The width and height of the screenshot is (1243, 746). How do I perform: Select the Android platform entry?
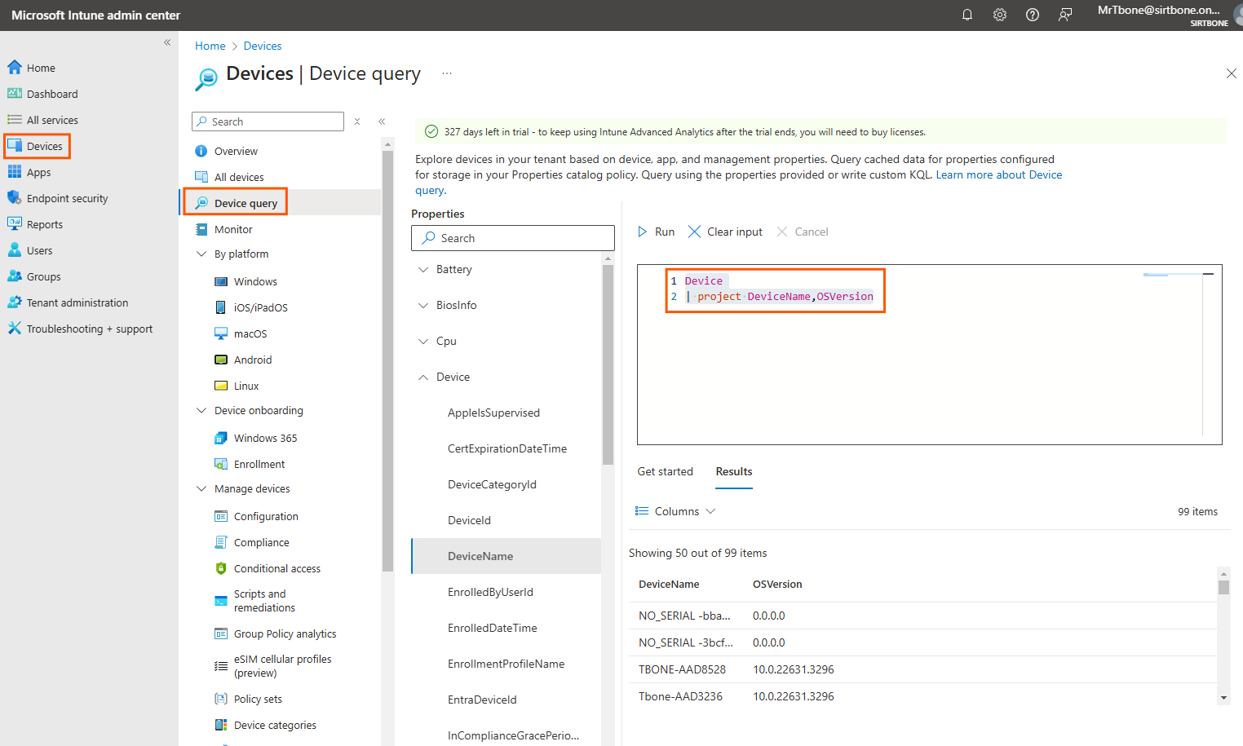pyautogui.click(x=254, y=359)
